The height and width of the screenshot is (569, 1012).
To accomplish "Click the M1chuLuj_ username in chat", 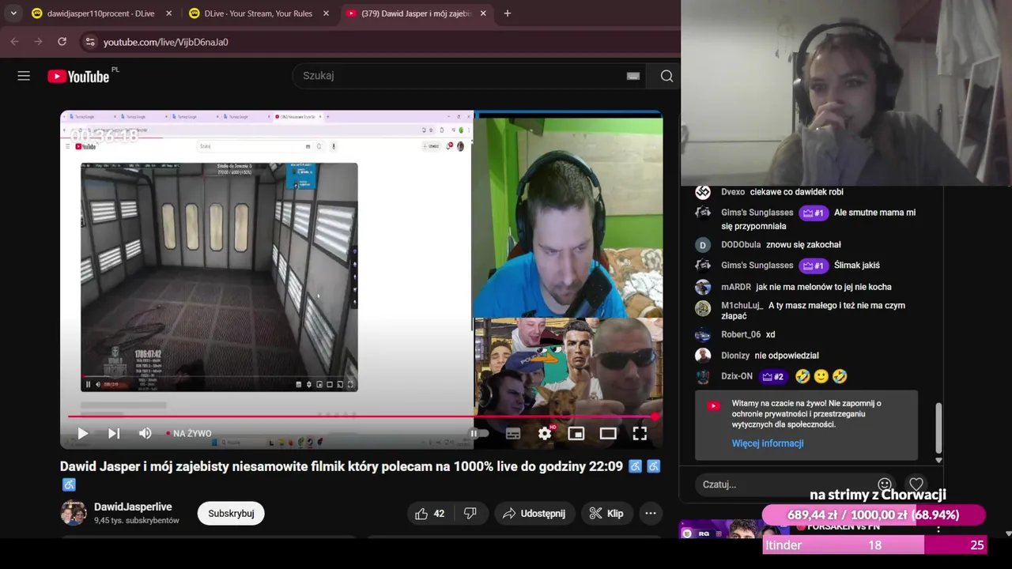I will 742,305.
